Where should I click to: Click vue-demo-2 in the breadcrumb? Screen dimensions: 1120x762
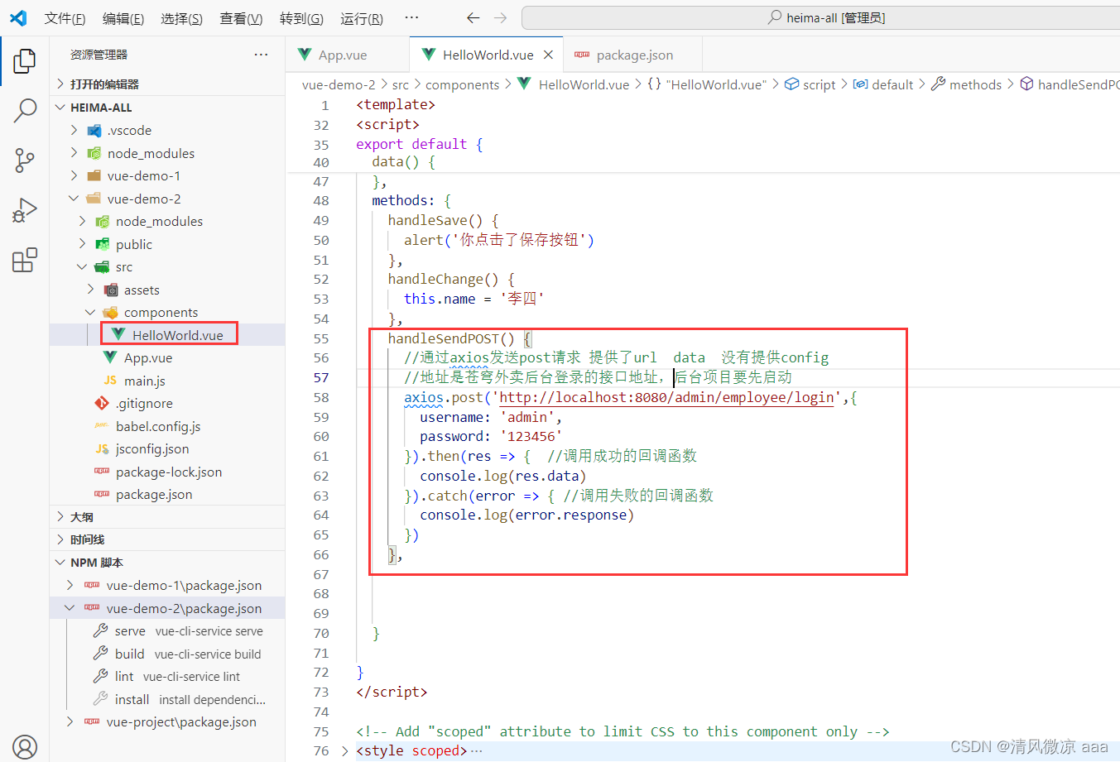[x=339, y=84]
